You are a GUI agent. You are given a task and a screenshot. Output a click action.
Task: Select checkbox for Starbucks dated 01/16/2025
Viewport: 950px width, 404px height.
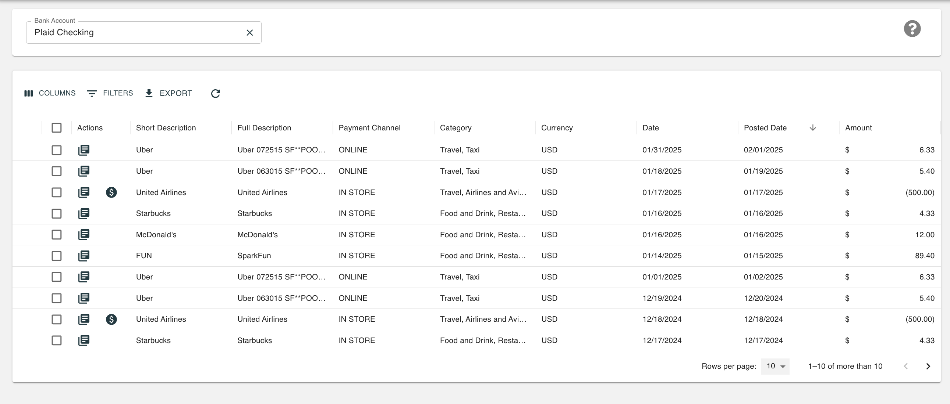pos(56,213)
